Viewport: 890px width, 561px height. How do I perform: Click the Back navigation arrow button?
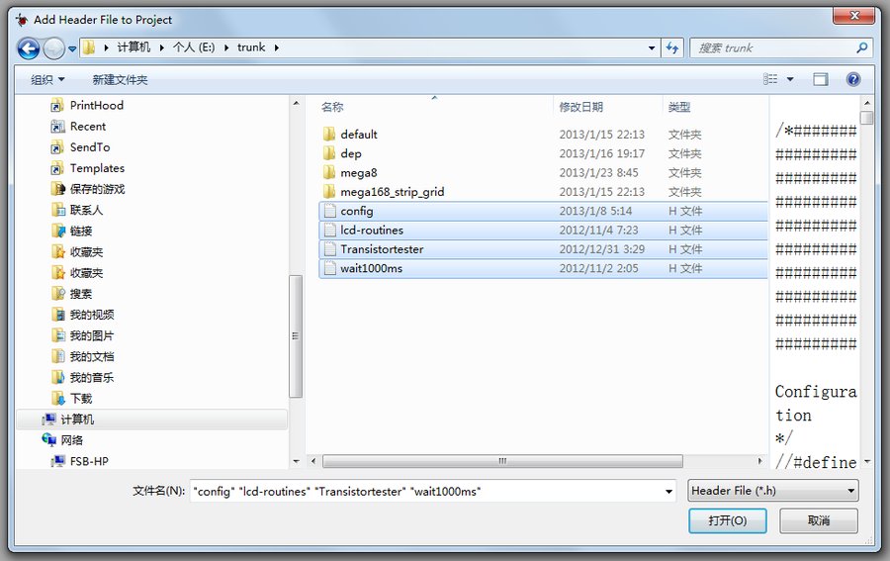point(29,47)
